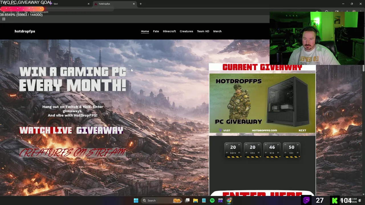Click 'HOTDROPFPS.com' text on the banner
Viewport: 365px width, 205px height.
(x=264, y=130)
